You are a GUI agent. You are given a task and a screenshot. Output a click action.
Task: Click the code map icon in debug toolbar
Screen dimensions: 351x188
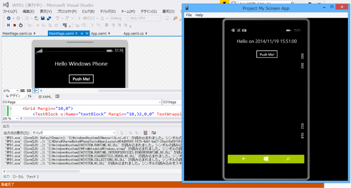tap(64, 25)
